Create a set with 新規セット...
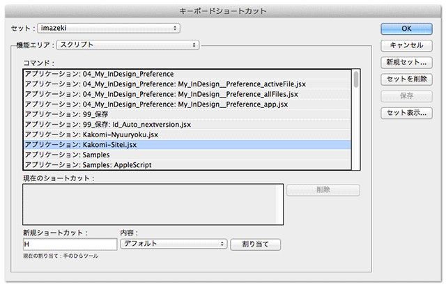 coord(406,62)
